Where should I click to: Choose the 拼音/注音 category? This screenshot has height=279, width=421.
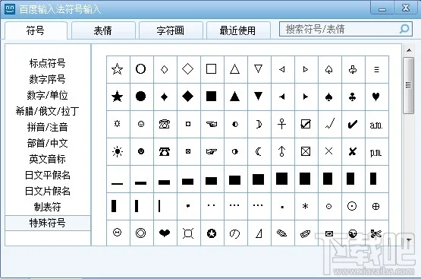(48, 127)
